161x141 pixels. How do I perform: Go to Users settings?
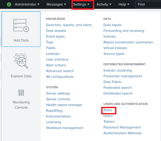pyautogui.click(x=108, y=116)
